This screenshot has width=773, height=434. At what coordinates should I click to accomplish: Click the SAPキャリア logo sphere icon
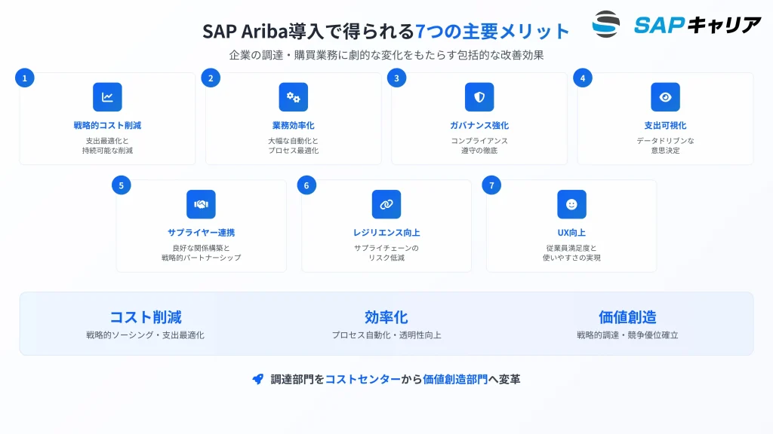(x=606, y=24)
